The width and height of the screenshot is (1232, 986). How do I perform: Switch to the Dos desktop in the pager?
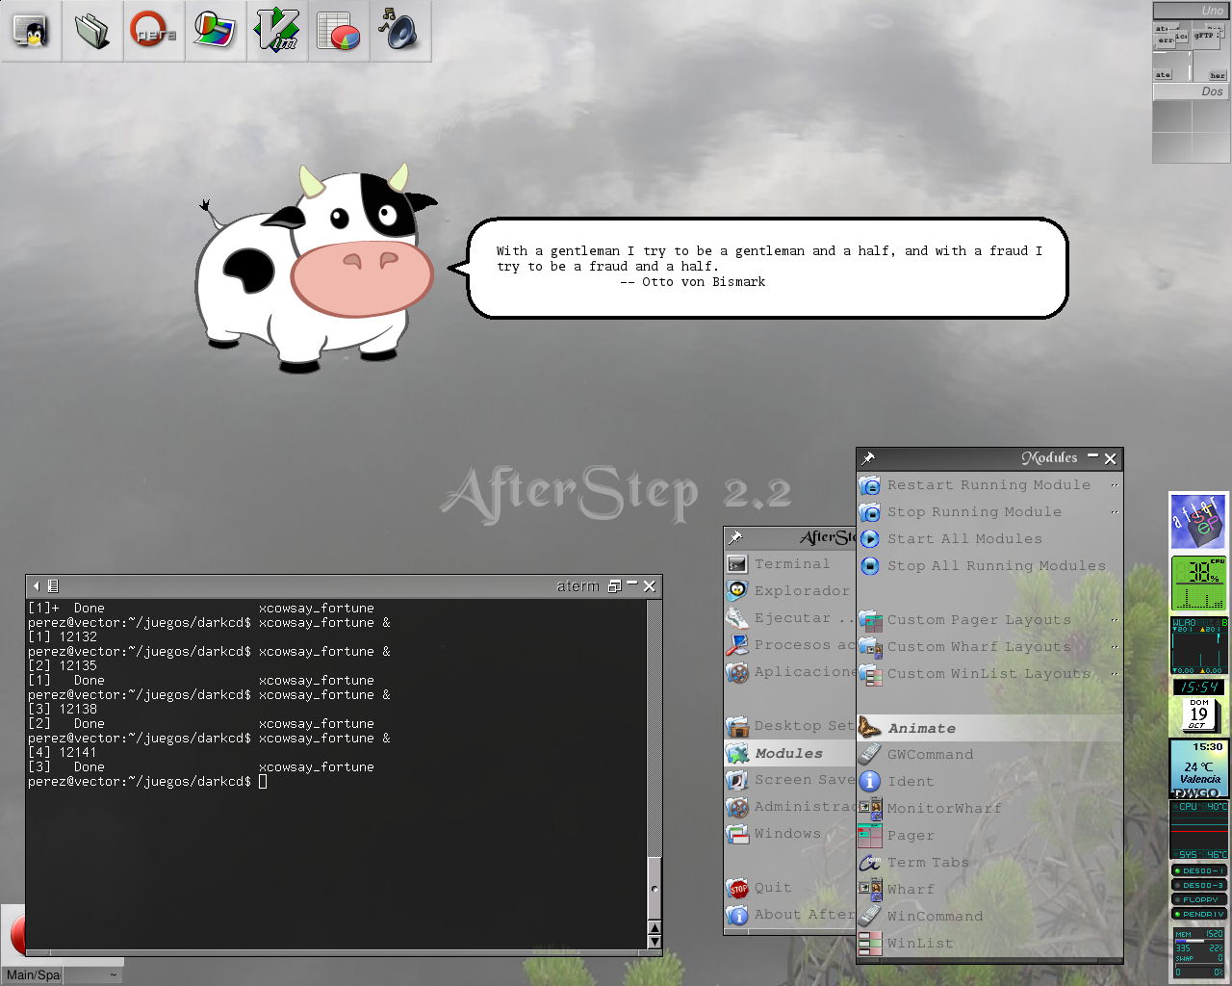[1191, 91]
